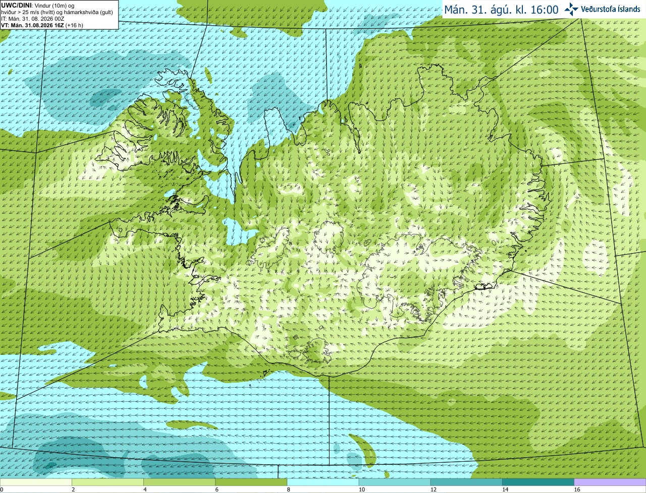Pick the 12–14 m/s teal legend swatch
The image size is (646, 493).
click(x=466, y=482)
